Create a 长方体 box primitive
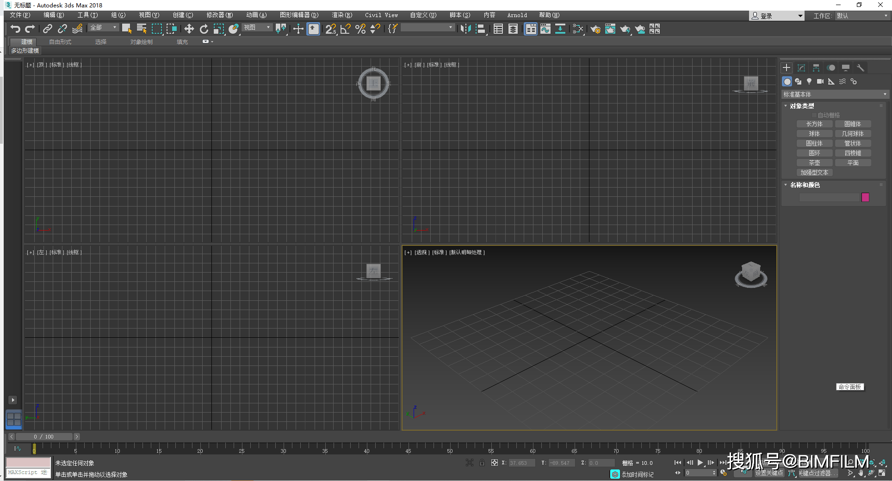The width and height of the screenshot is (892, 481). 814,124
